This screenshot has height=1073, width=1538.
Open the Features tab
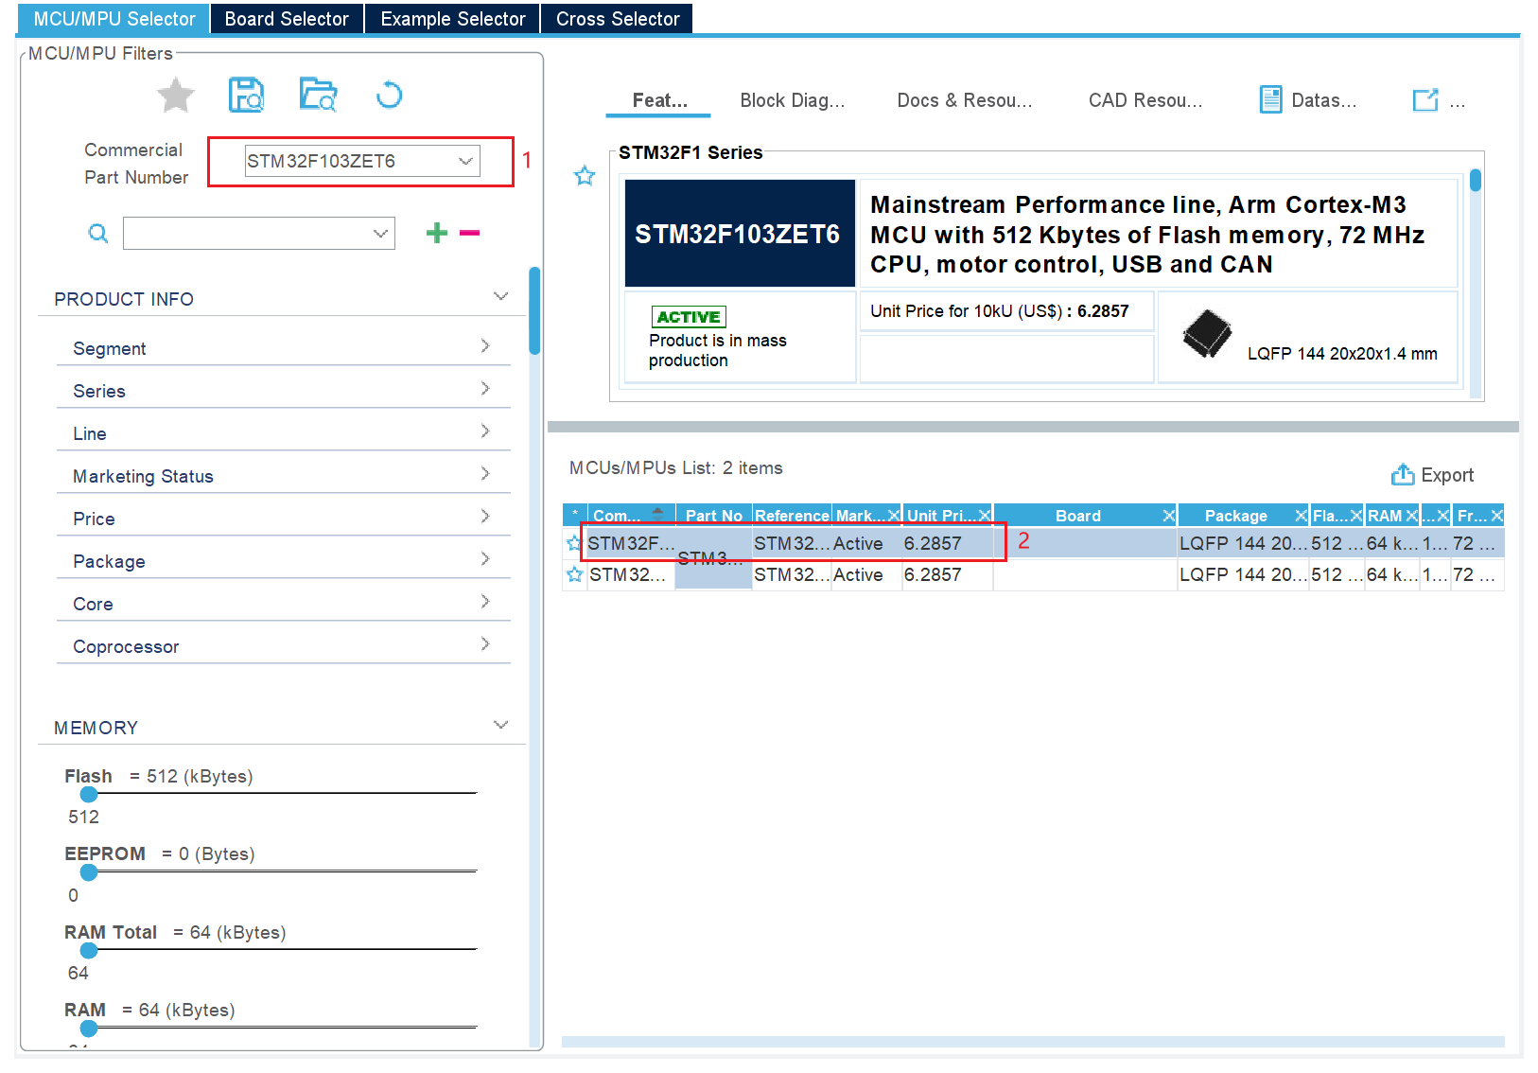(659, 100)
